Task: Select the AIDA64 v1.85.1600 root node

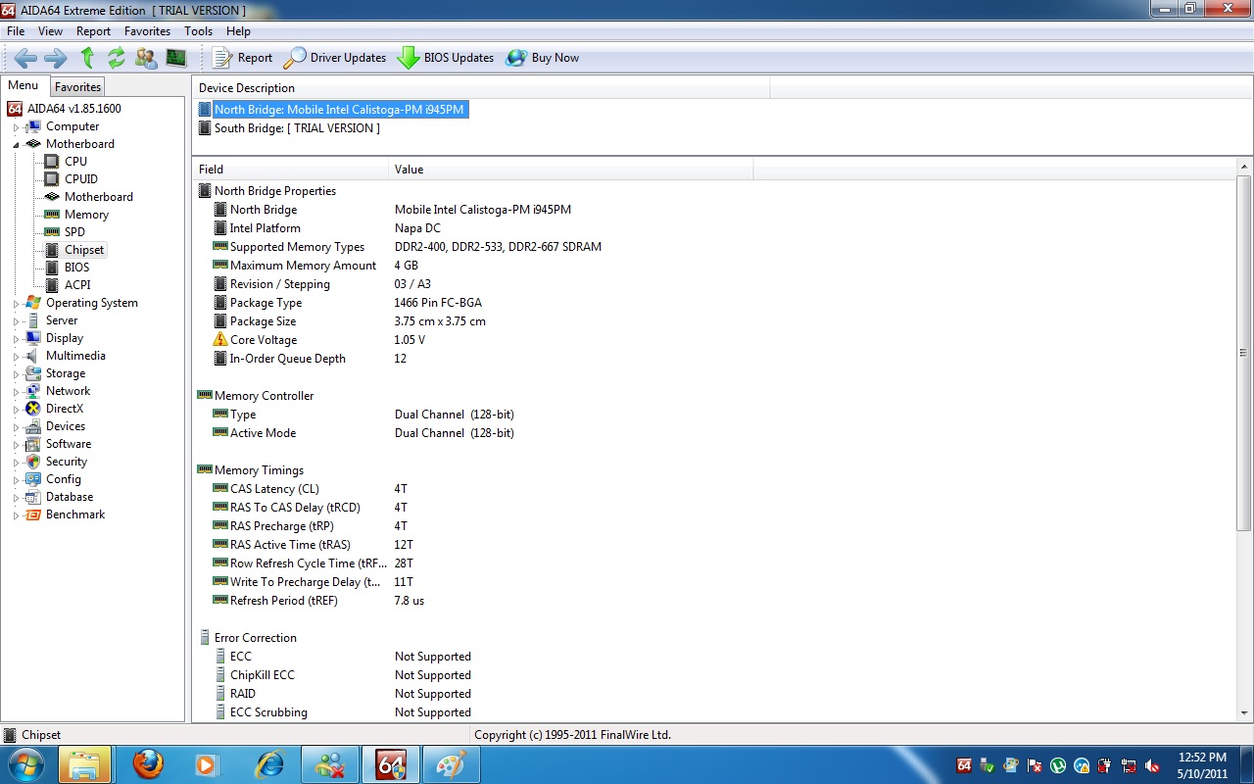Action: [x=73, y=109]
